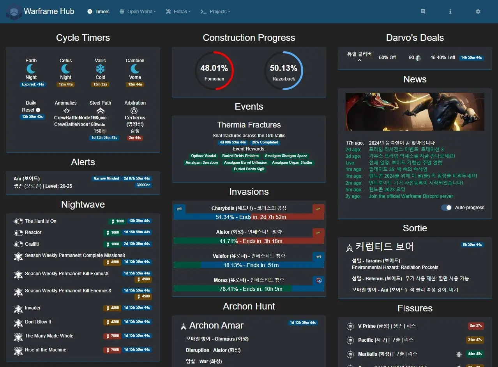Click the elite icon beside Rise of the Machine
This screenshot has height=367, width=498.
18,351
